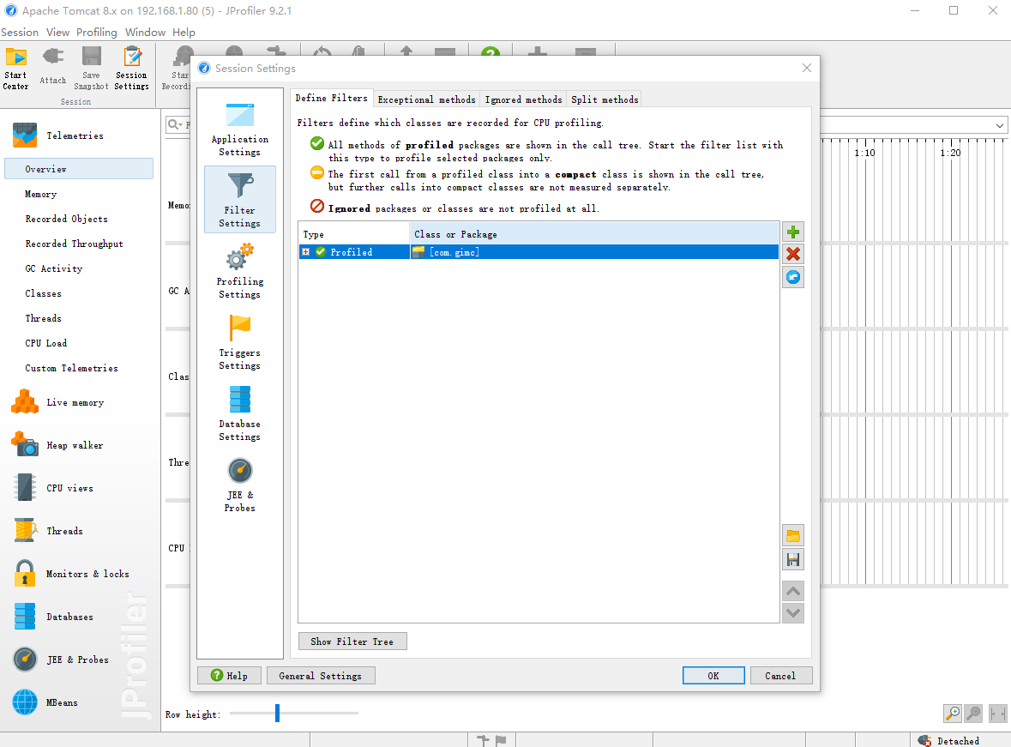Select Overview under Telemetries
1011x747 pixels.
79,169
